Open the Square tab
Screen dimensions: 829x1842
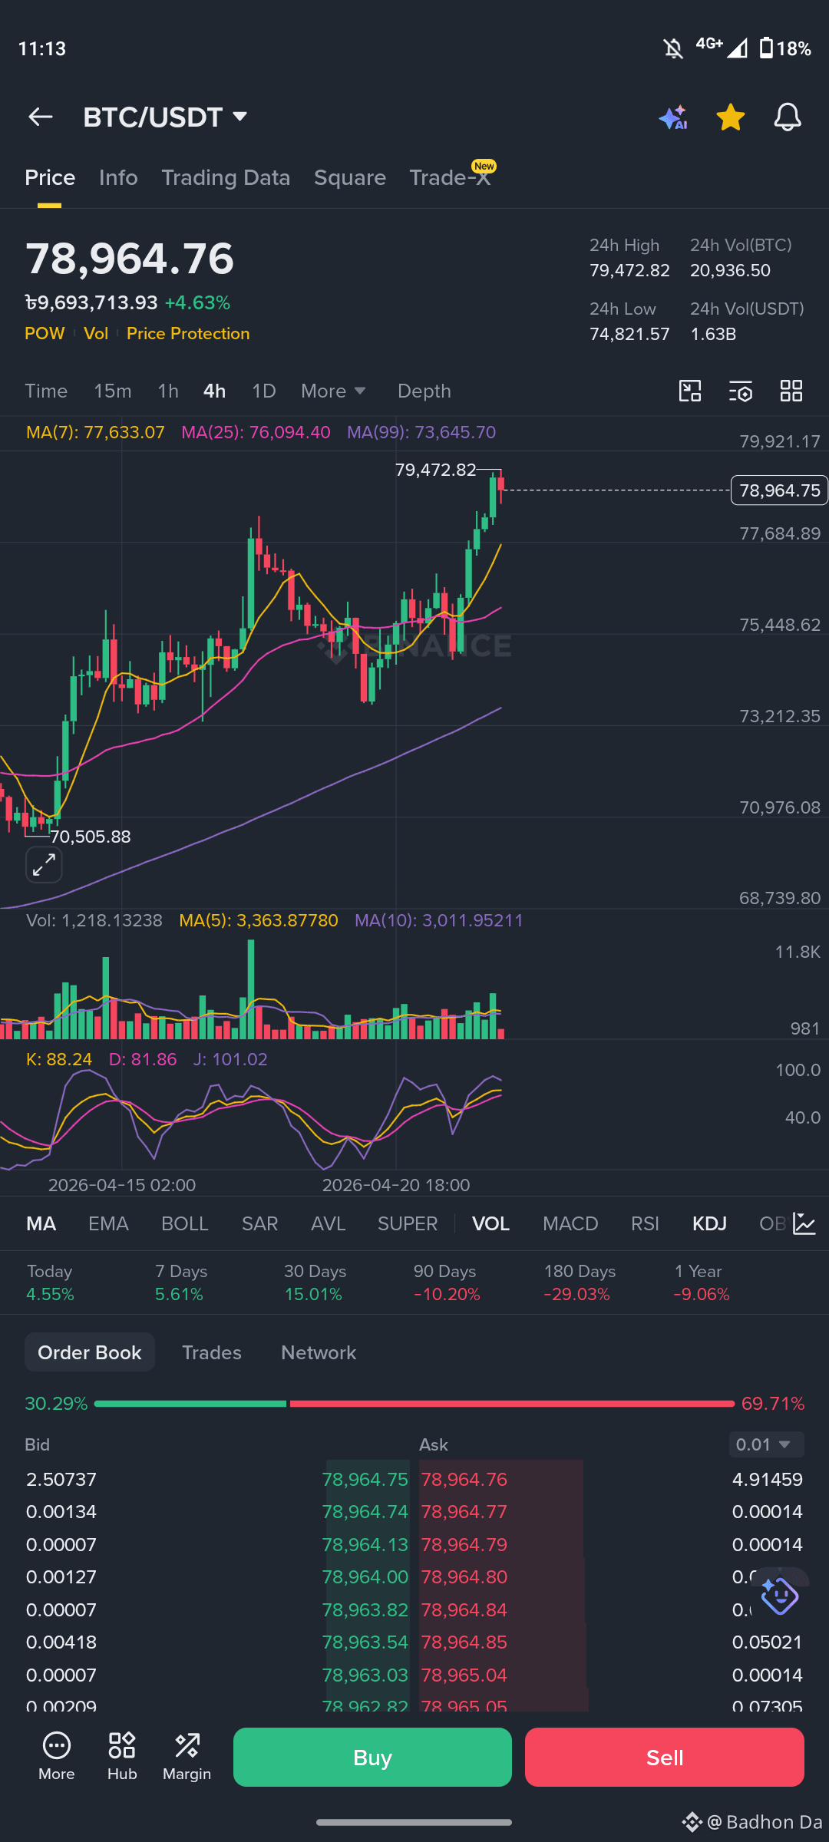(350, 177)
